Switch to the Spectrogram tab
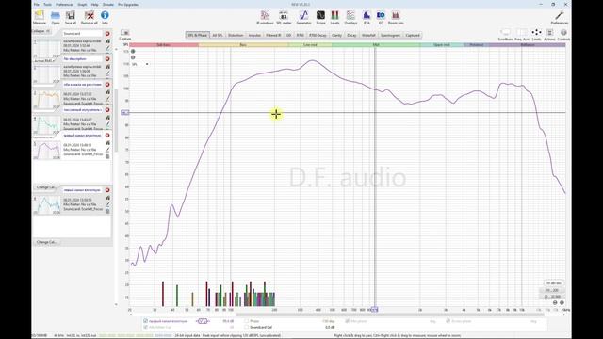 pos(390,36)
